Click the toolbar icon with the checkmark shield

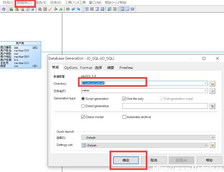click(x=33, y=9)
